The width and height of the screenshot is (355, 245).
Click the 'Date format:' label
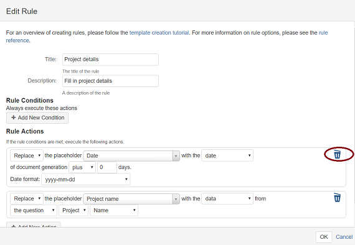pos(25,179)
